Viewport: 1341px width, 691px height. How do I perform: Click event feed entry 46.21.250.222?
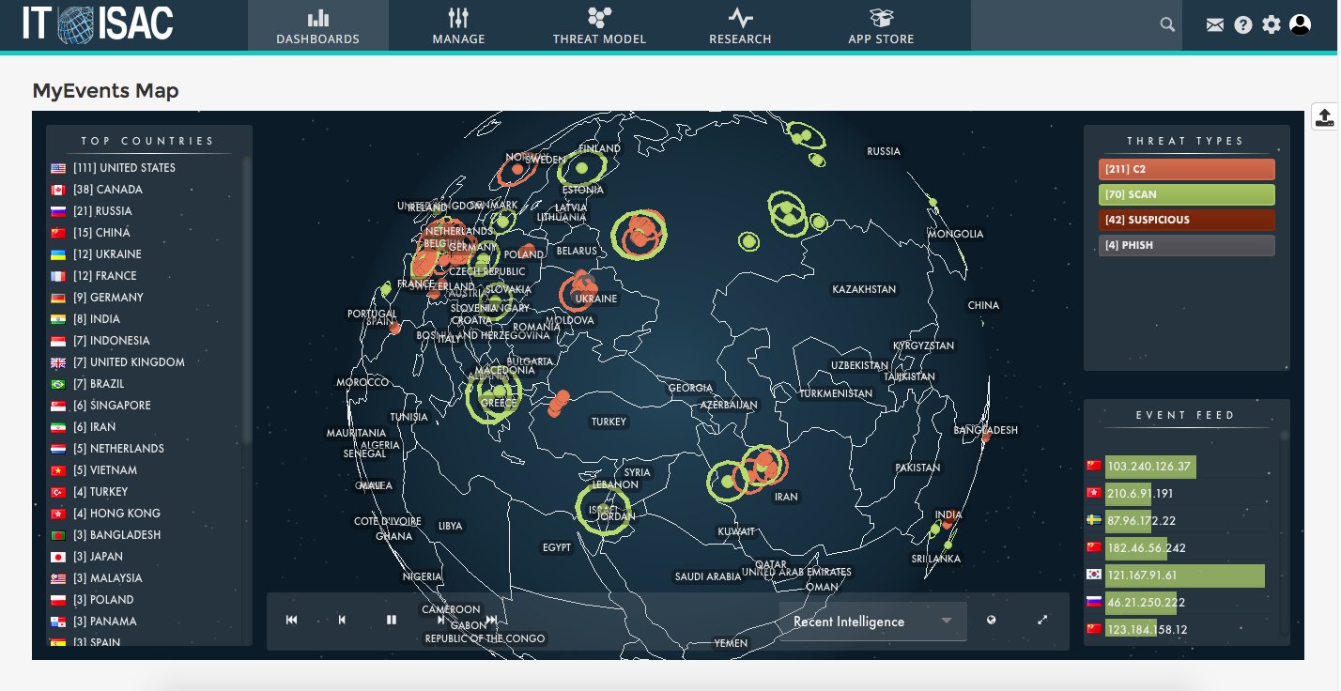[1144, 603]
